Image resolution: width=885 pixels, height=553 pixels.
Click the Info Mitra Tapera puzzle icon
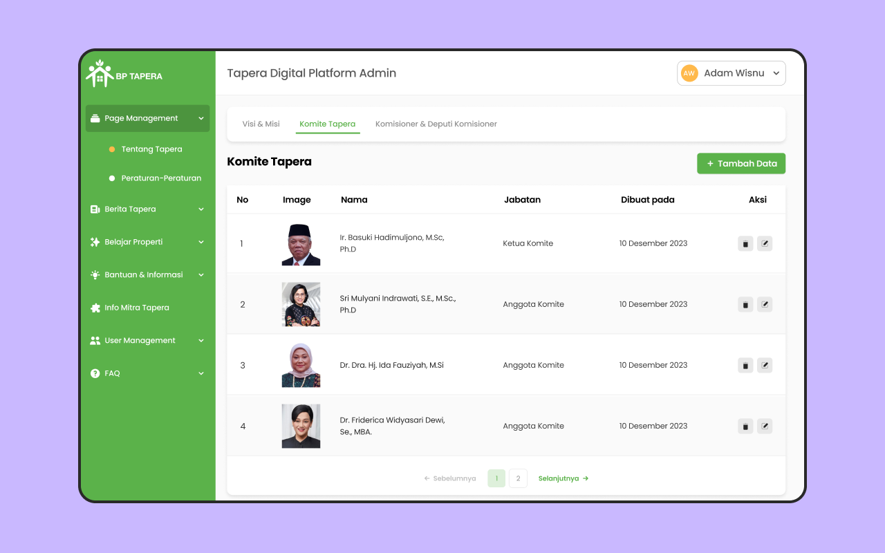click(x=95, y=308)
